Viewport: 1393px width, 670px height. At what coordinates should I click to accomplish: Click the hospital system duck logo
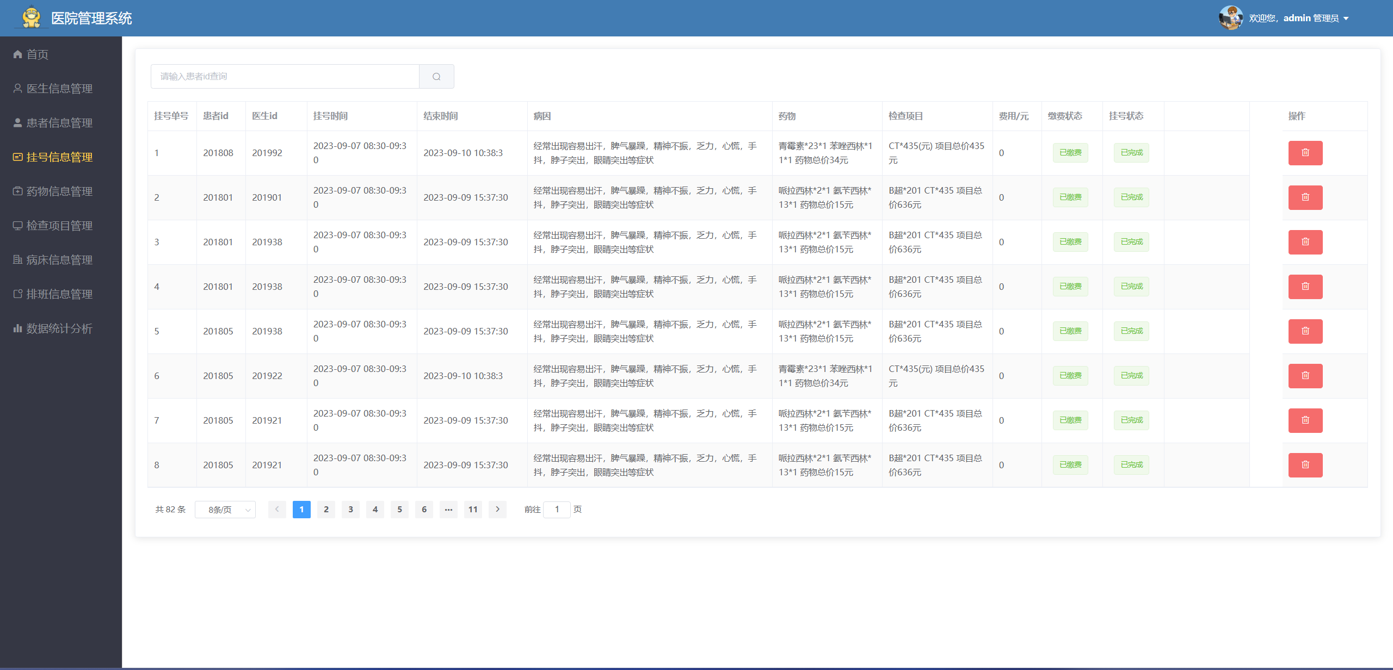pos(32,17)
